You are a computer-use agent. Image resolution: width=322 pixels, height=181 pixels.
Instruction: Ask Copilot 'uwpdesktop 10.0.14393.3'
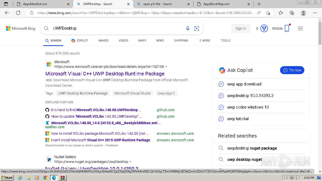261,96
